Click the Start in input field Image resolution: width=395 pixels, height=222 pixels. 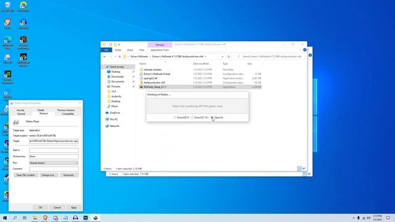pyautogui.click(x=54, y=150)
